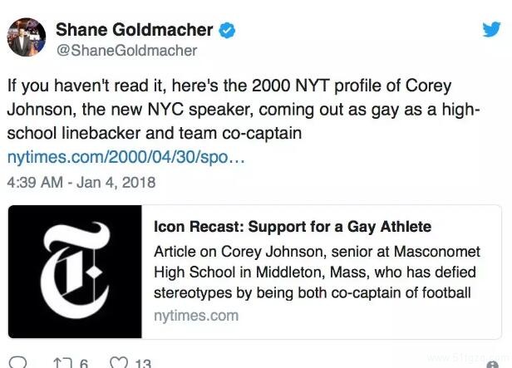Viewport: 512px width, 368px height.
Task: Click the nytimes.com domain in the card
Action: point(196,315)
